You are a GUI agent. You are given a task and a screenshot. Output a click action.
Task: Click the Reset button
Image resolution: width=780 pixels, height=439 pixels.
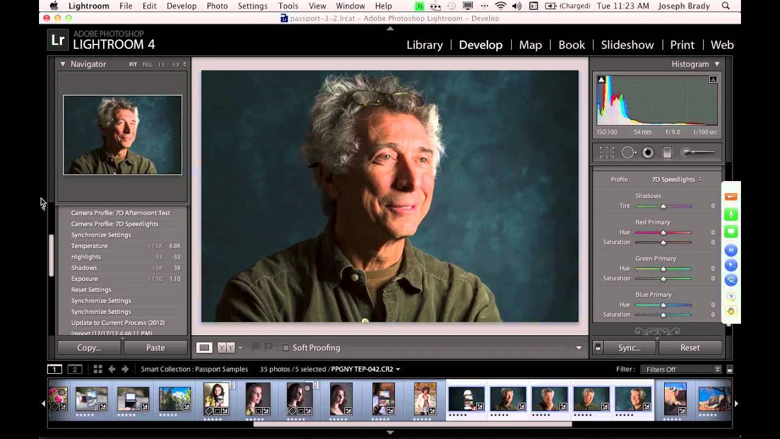coord(690,348)
